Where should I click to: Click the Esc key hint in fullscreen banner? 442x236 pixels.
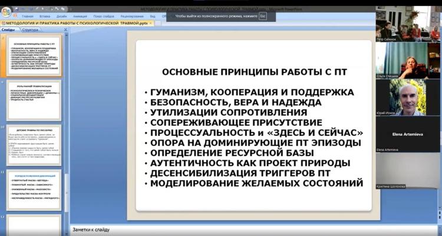pyautogui.click(x=263, y=16)
